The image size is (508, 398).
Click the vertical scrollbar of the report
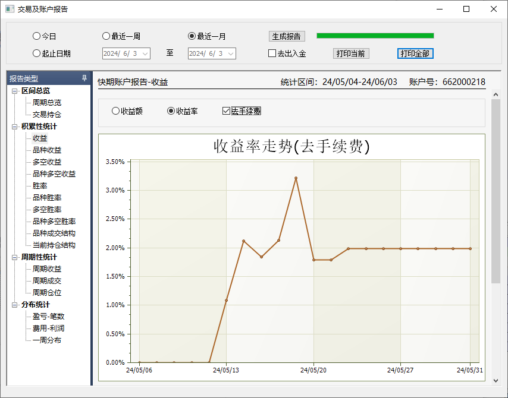[496, 190]
